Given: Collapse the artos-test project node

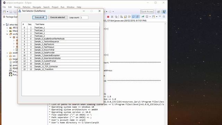Looking at the screenshot, I should (4, 25).
